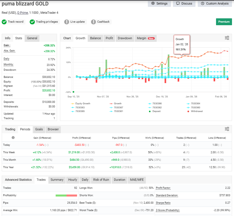Click the Gain label in Stats
234x216 pixels.
[x=7, y=45]
